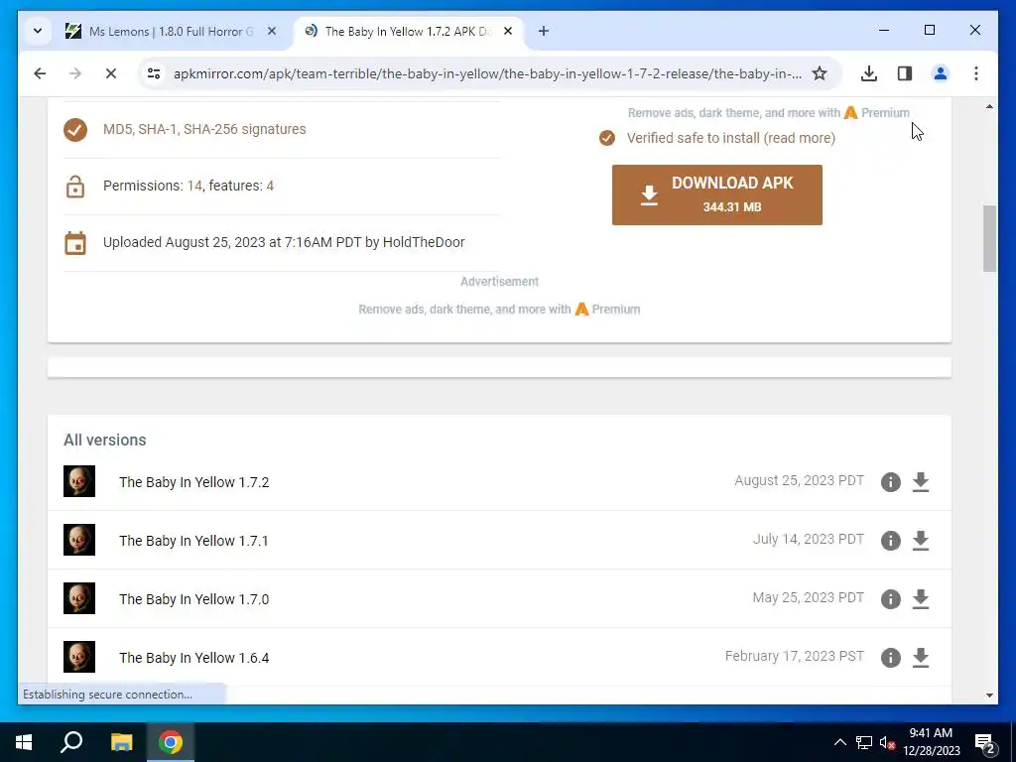Viewport: 1016px width, 762px height.
Task: Click the scrollbar up arrow
Action: 989,106
